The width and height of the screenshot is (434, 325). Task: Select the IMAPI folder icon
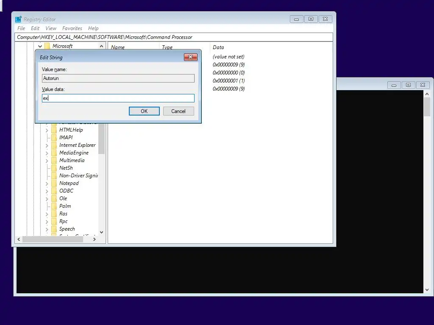click(54, 138)
